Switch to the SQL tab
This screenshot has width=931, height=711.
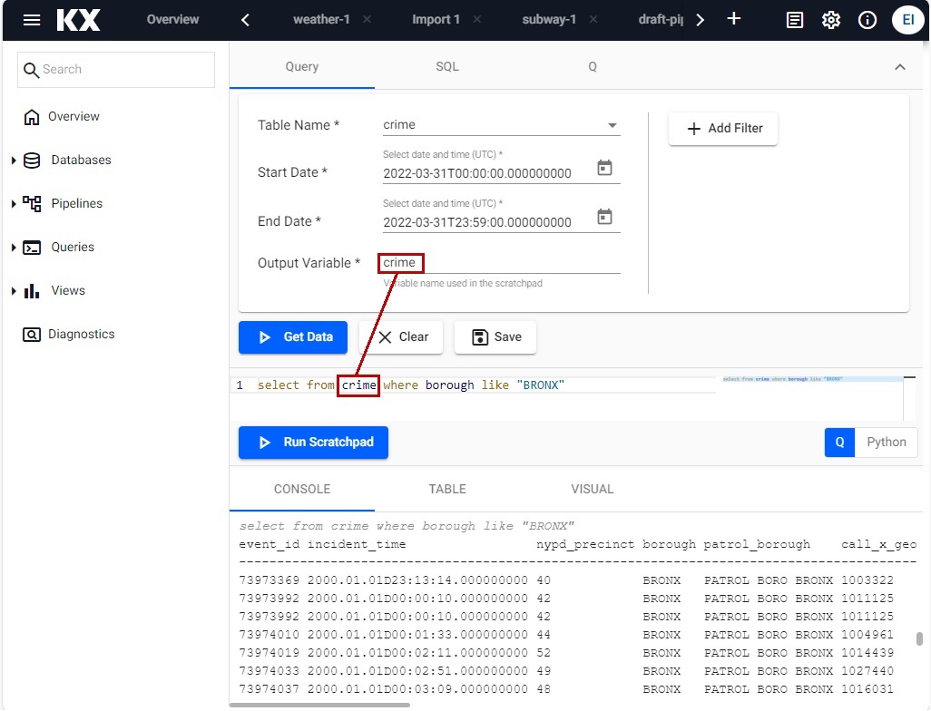(x=447, y=67)
